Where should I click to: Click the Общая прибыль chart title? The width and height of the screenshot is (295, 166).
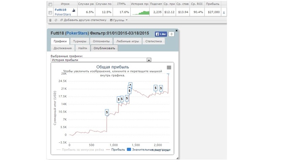point(113,67)
